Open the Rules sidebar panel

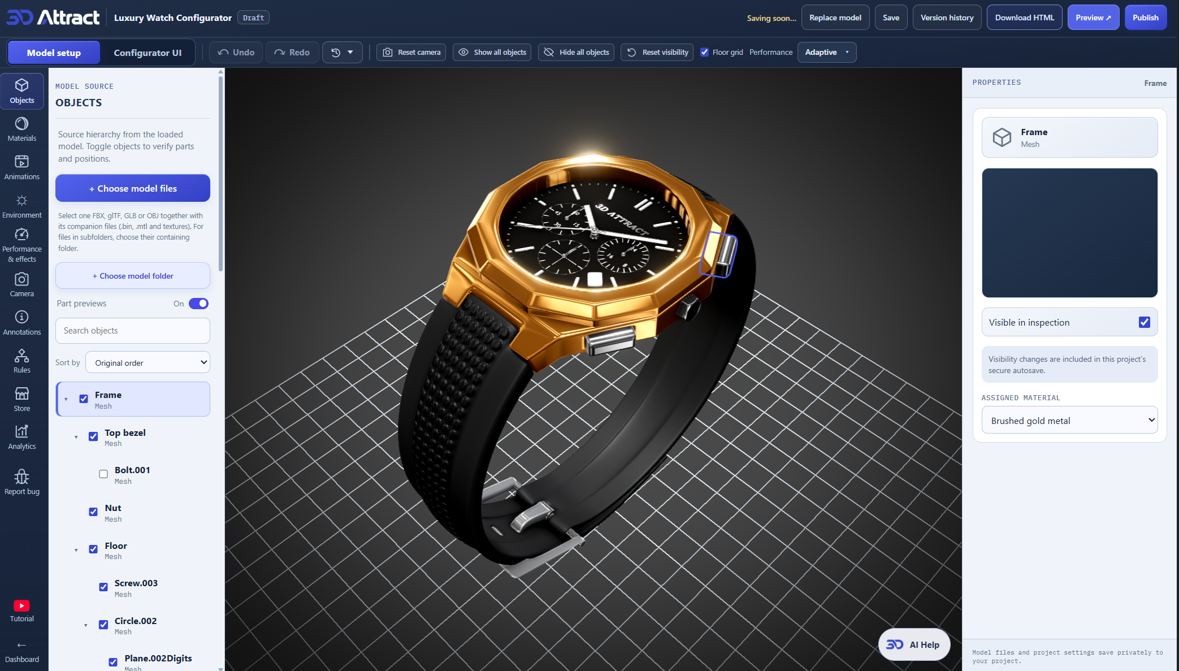(x=21, y=361)
